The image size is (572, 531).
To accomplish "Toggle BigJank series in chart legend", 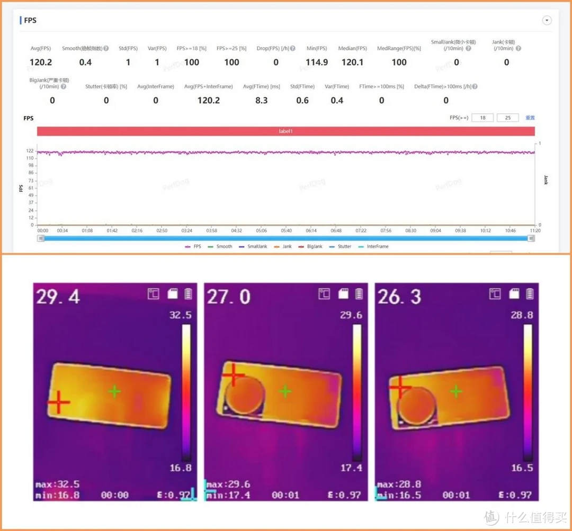I will pos(310,246).
